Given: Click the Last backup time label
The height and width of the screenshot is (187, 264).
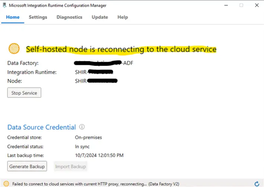Looking at the screenshot, I should click(x=25, y=155).
